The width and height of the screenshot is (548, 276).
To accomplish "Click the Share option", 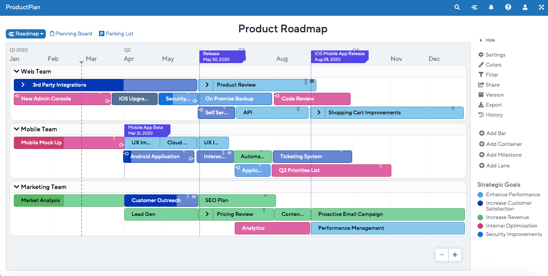I will (x=489, y=85).
